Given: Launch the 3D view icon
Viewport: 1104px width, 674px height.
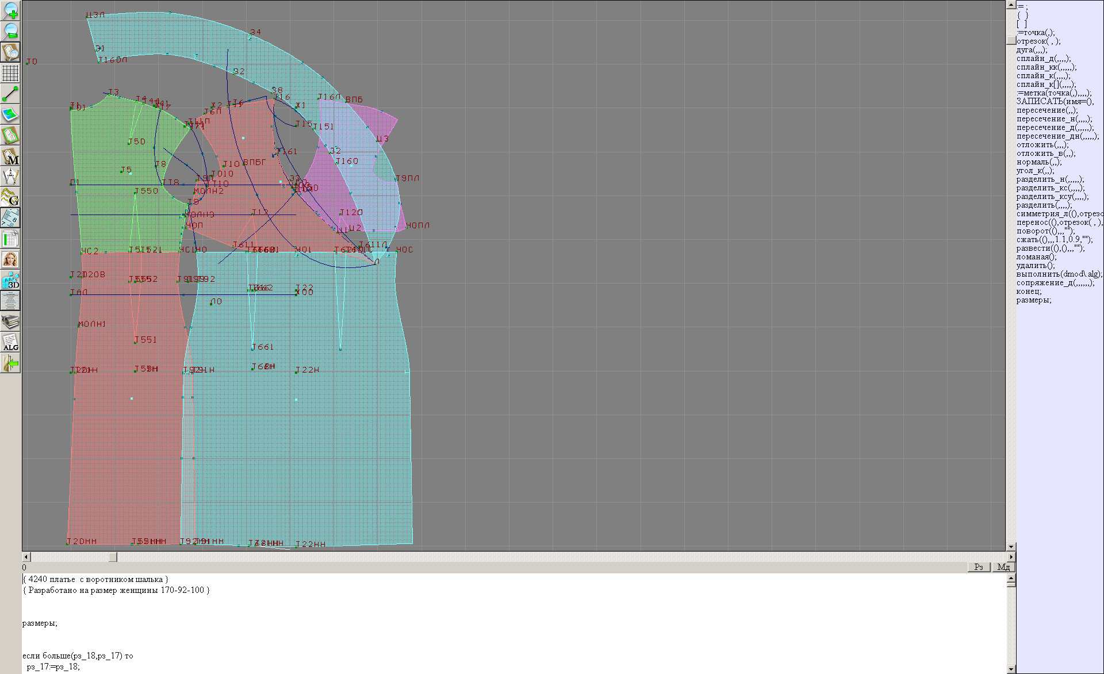Looking at the screenshot, I should [x=10, y=280].
